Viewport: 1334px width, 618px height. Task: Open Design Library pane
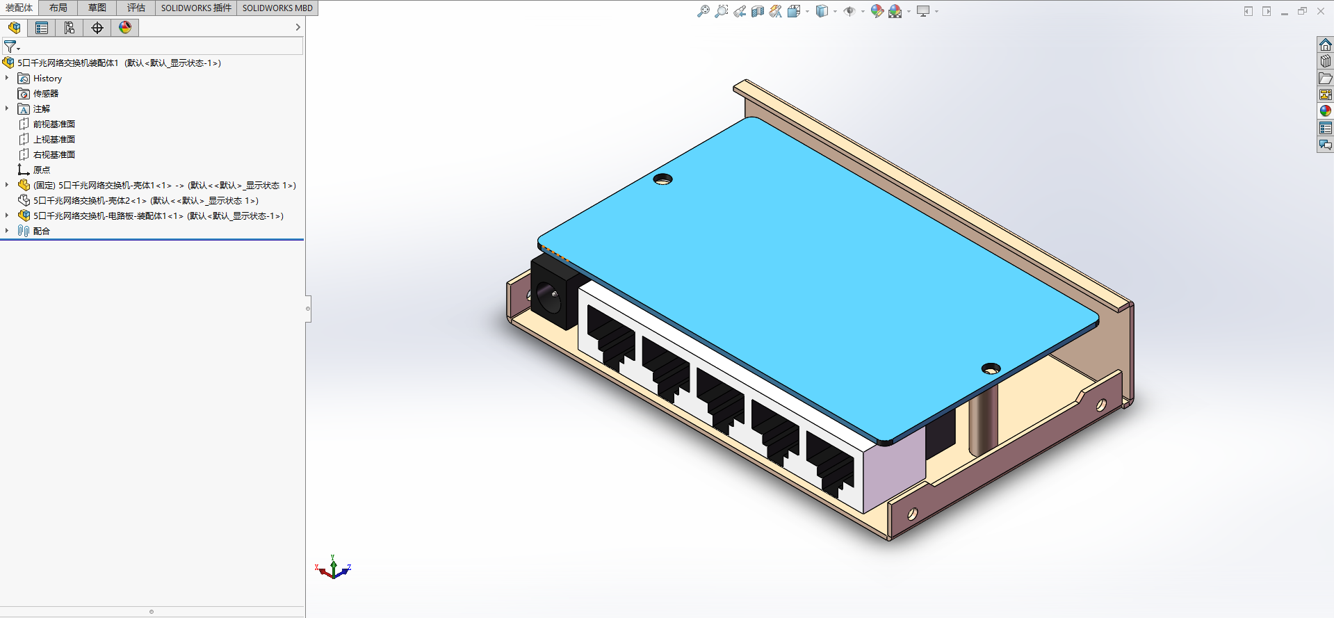tap(1326, 61)
